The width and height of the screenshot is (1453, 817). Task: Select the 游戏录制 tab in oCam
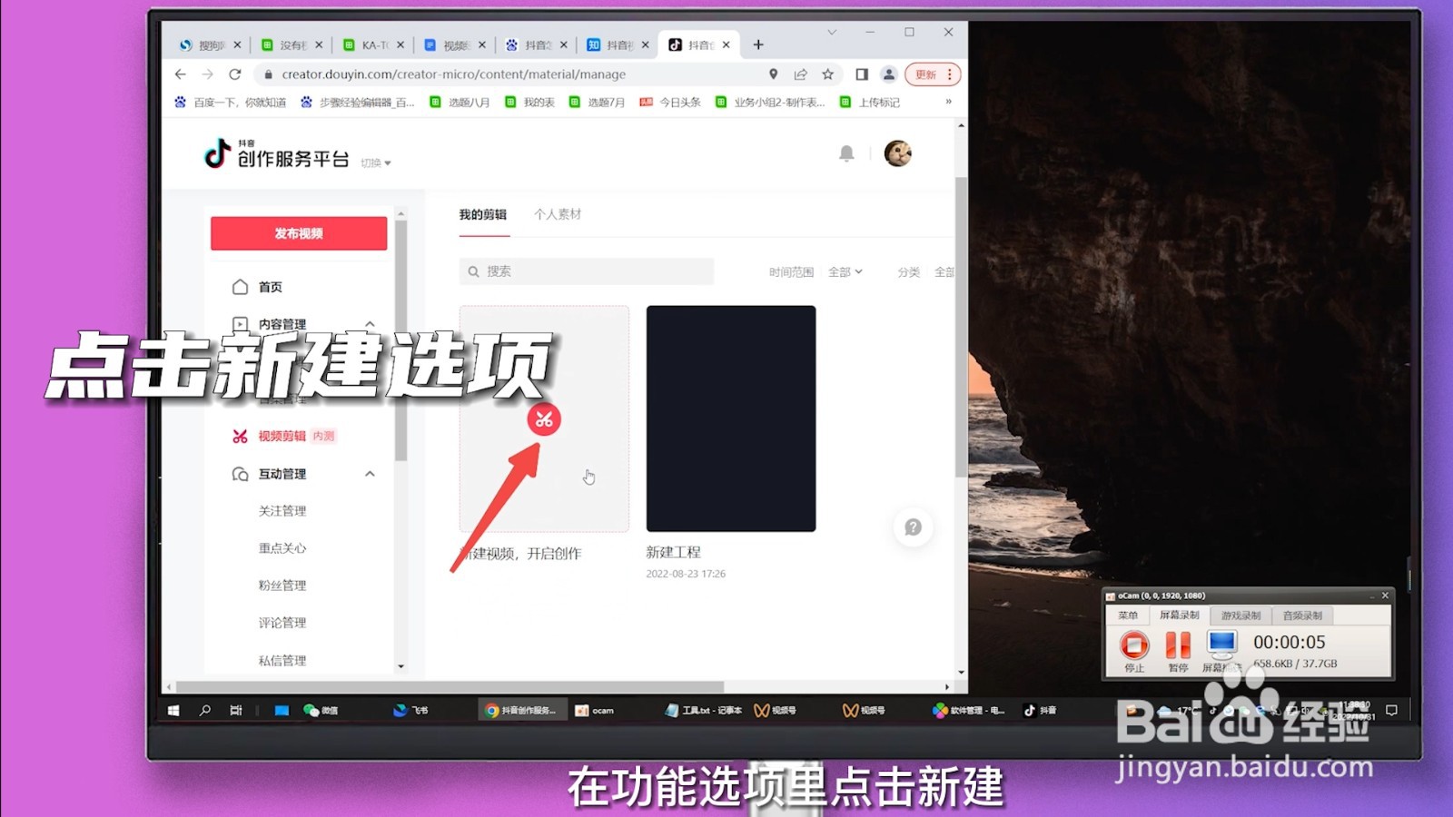[1240, 615]
